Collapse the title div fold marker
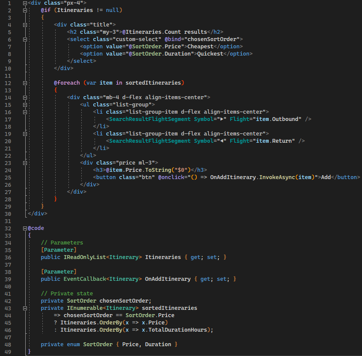Screen dimensions: 362x356 click(25, 24)
